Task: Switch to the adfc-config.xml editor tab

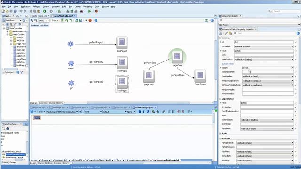Action: (40, 16)
